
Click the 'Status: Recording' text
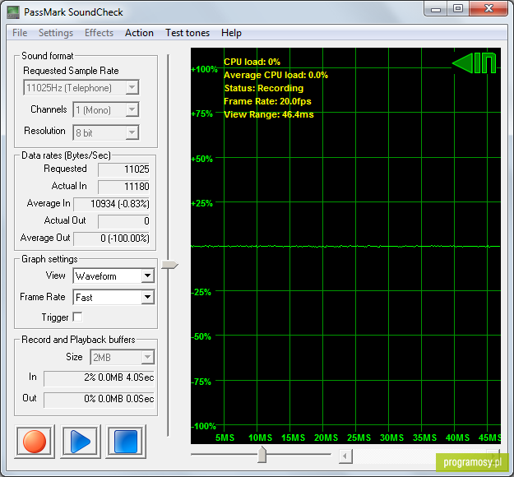tap(264, 88)
